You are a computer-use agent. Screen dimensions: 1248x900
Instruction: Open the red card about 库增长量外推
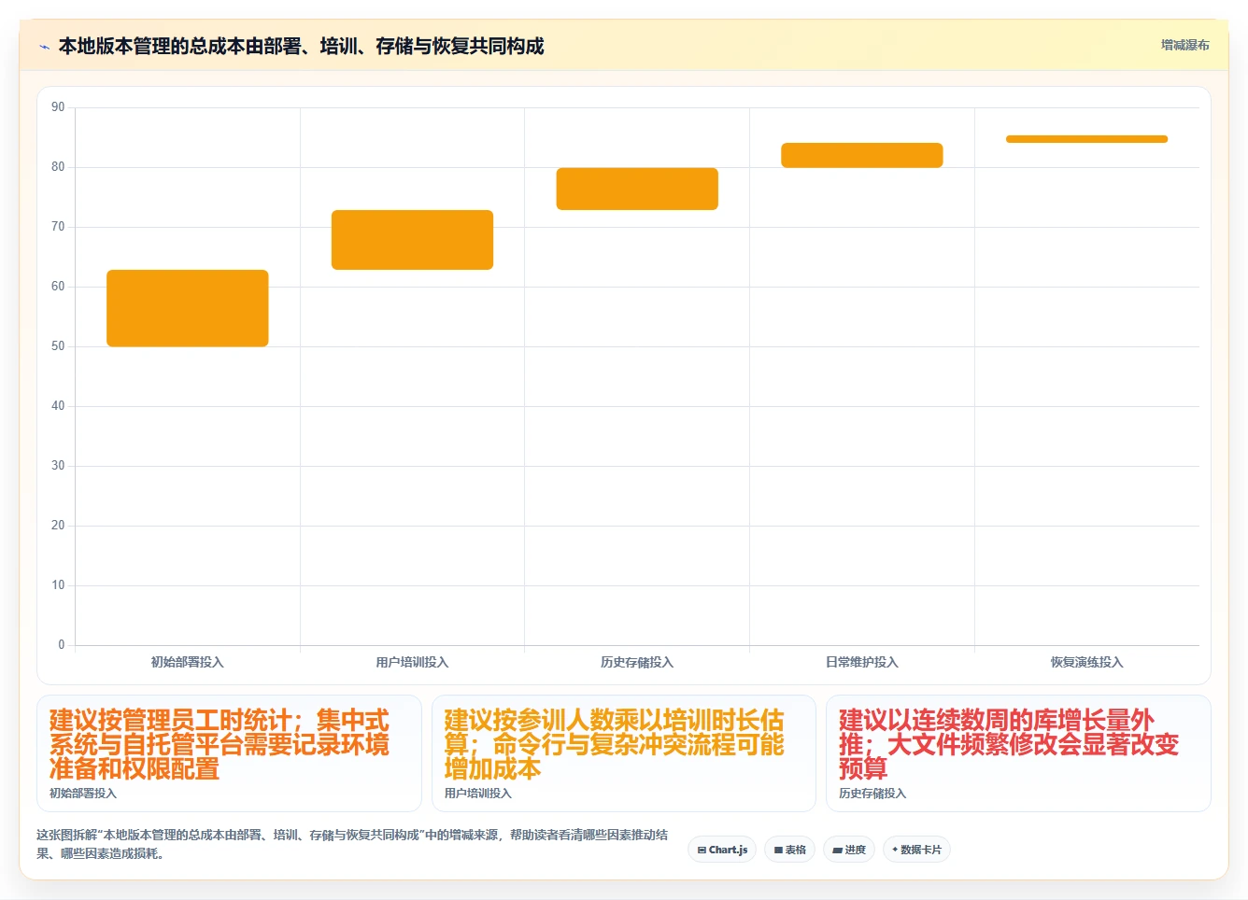pos(1018,753)
